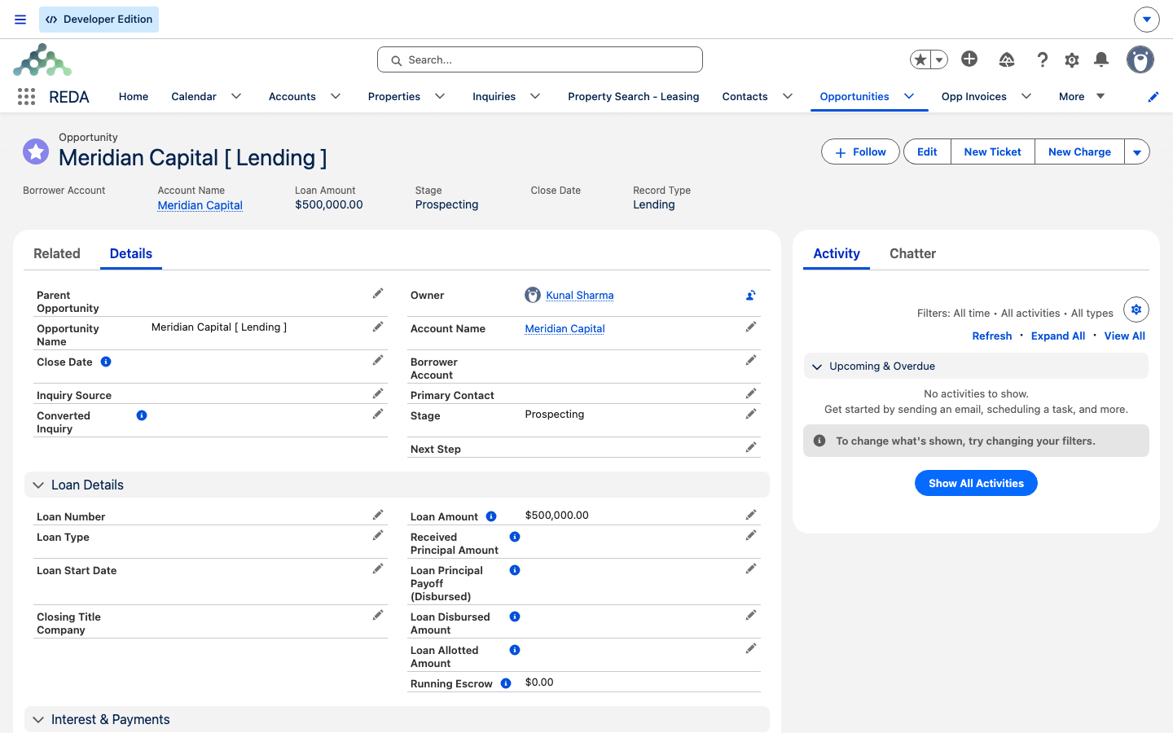
Task: Open the user profile avatar
Action: tap(1140, 59)
